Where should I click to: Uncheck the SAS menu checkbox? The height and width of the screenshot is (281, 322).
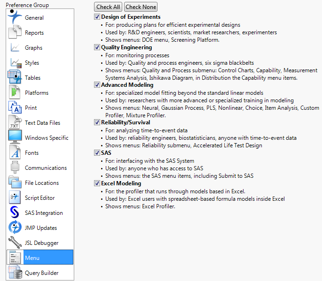(x=97, y=153)
